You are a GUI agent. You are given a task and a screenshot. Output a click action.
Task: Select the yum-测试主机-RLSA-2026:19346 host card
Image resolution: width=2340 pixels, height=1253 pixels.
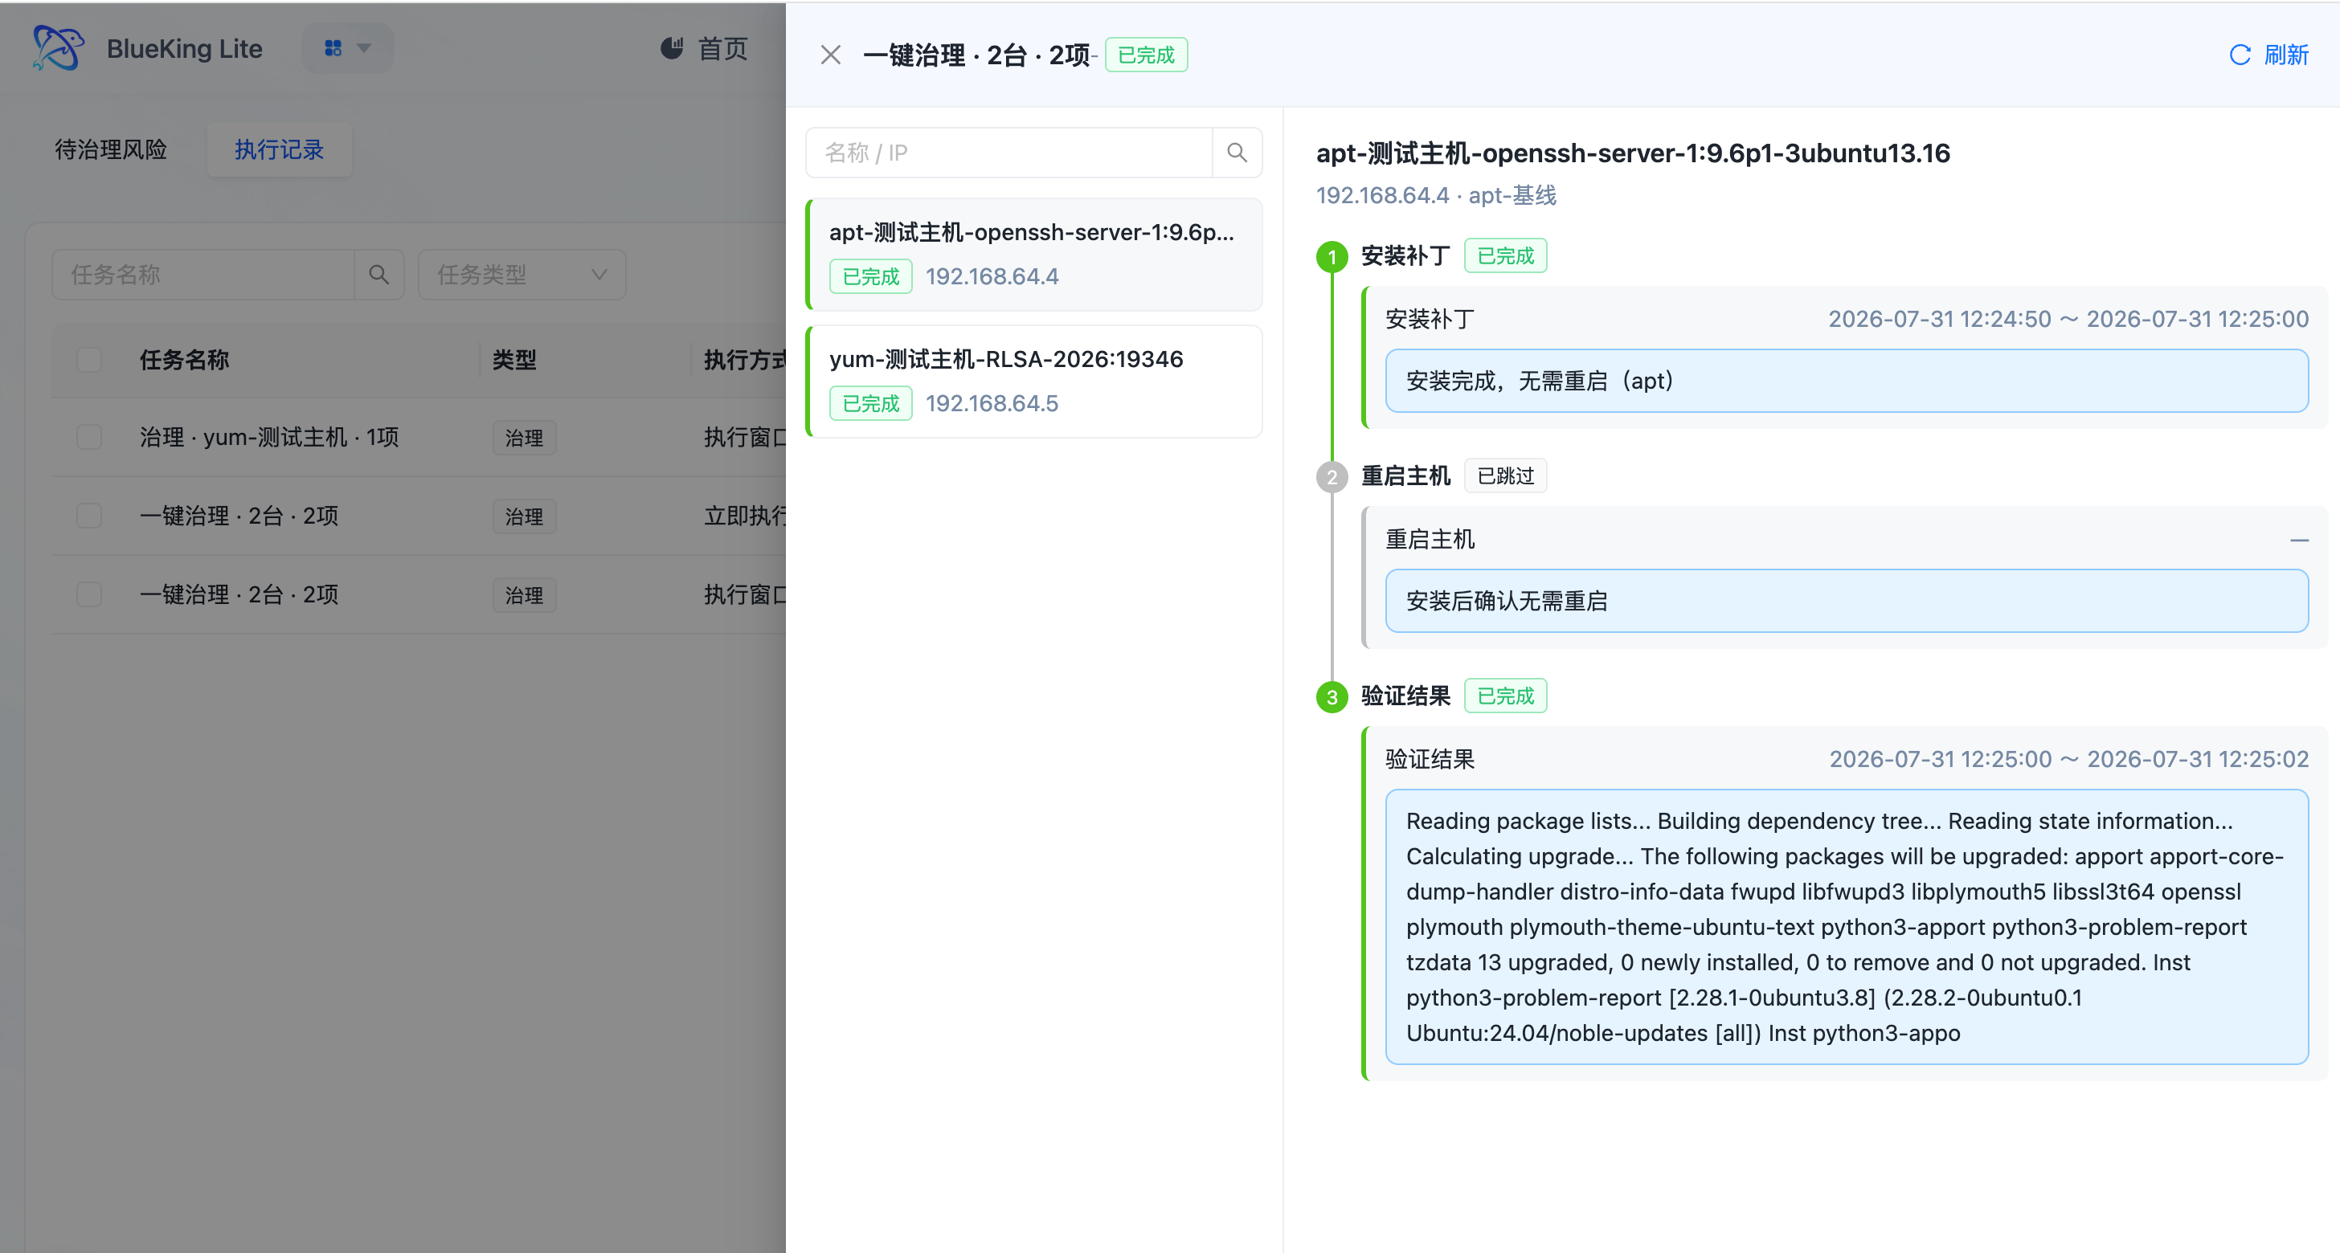click(1033, 382)
